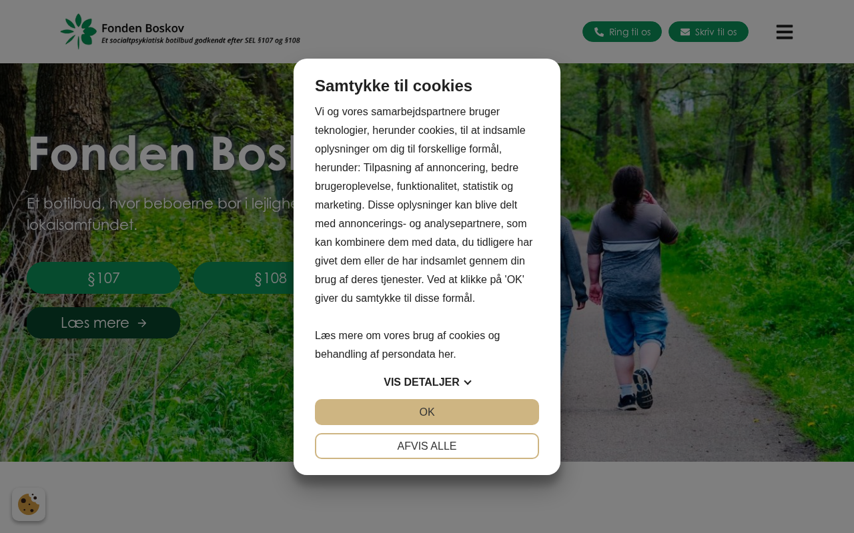Expand VIS DETALJER cookie details
This screenshot has height=533, width=854.
(427, 382)
